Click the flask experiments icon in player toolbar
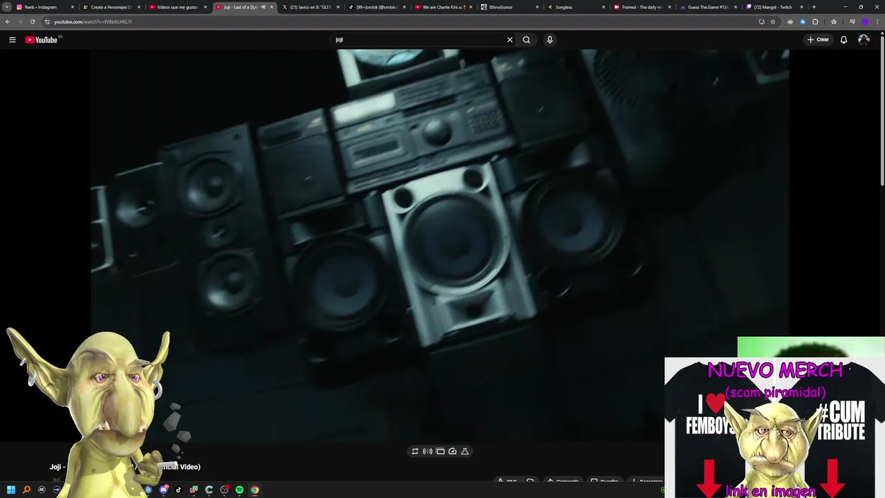The height and width of the screenshot is (498, 885). point(465,451)
